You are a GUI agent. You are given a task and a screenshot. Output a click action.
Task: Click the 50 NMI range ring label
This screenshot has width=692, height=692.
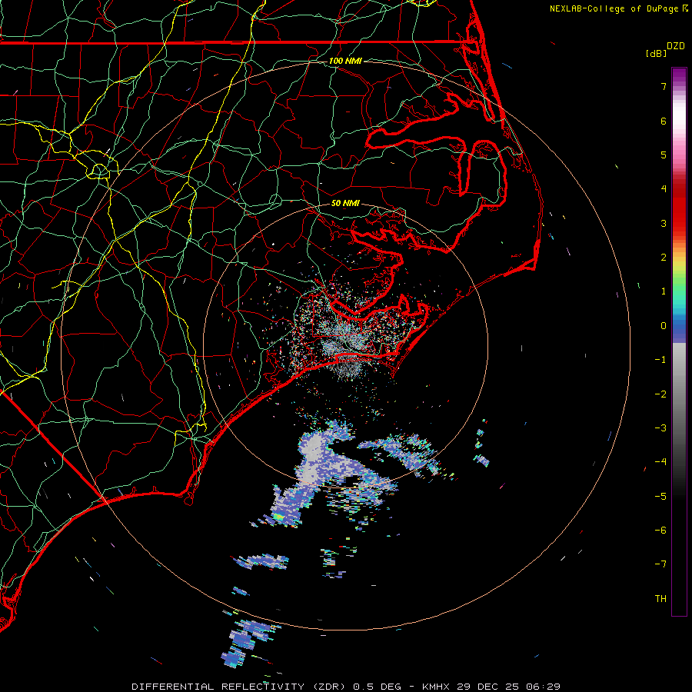click(345, 203)
